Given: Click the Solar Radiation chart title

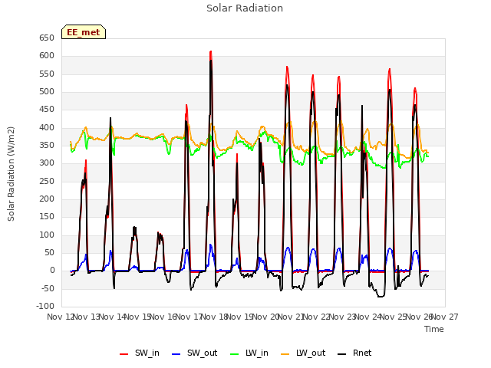Looking at the screenshot, I should pos(245,8).
